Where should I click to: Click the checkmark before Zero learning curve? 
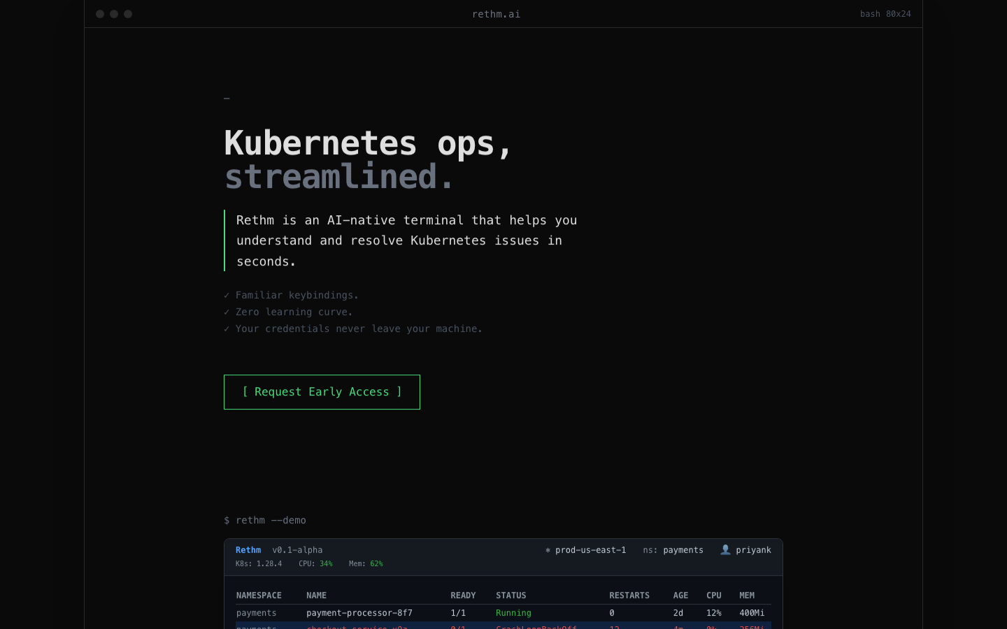(x=227, y=312)
